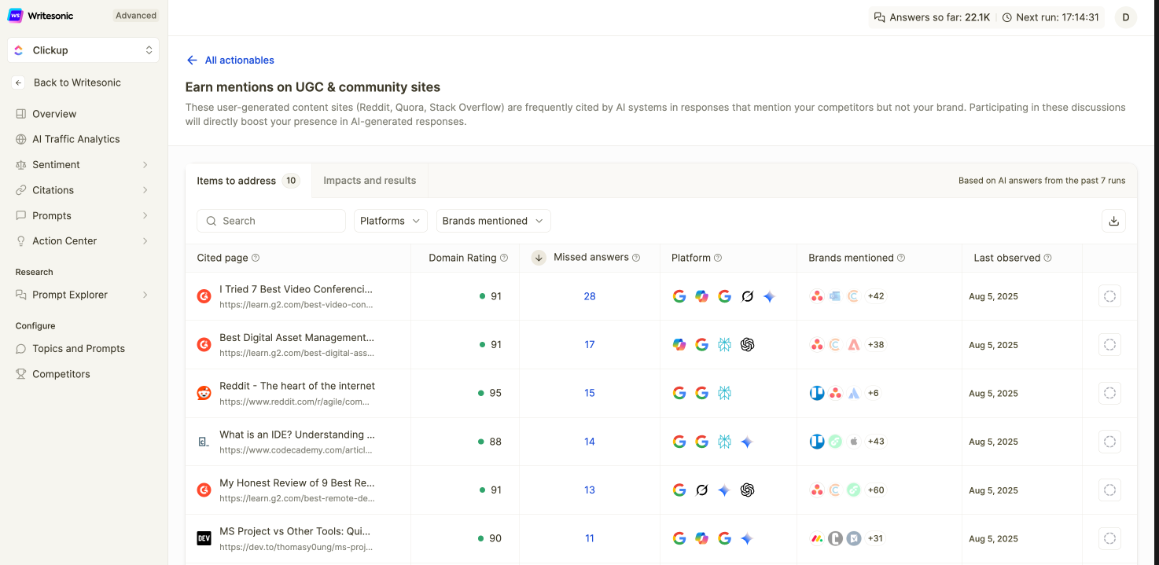Mark the Best Remote row as done
The image size is (1159, 565).
click(x=1109, y=490)
